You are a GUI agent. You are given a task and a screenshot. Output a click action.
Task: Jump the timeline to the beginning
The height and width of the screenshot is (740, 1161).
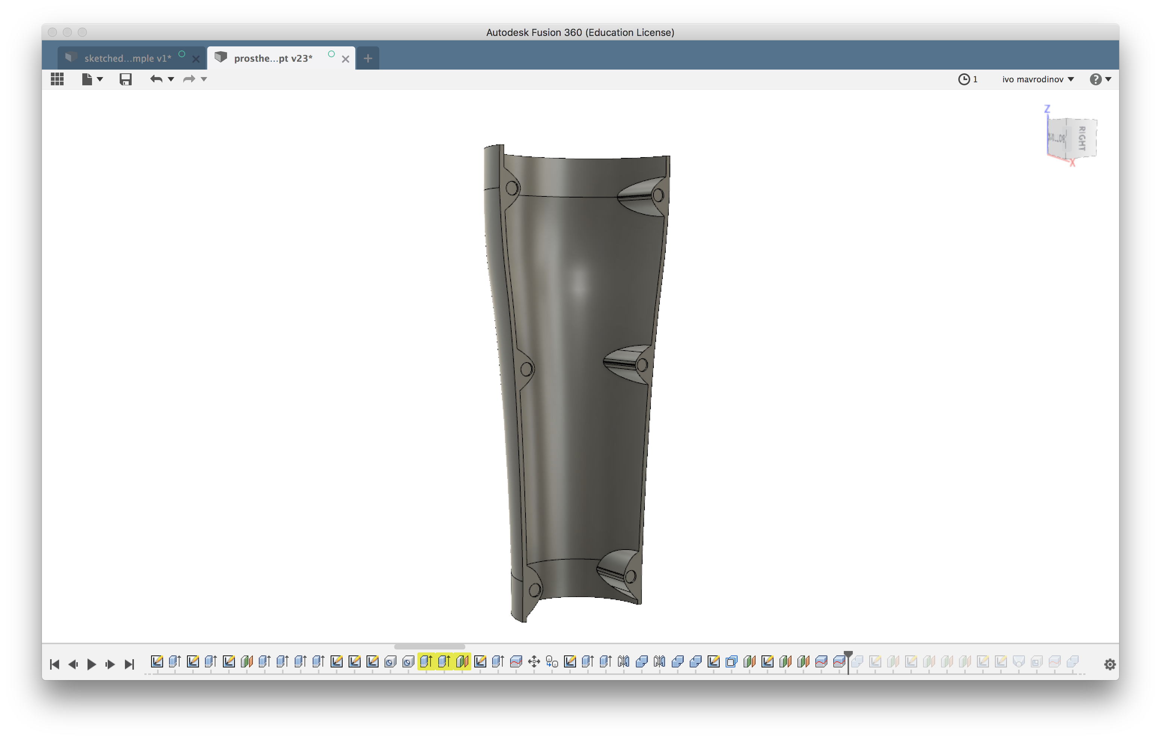(55, 664)
